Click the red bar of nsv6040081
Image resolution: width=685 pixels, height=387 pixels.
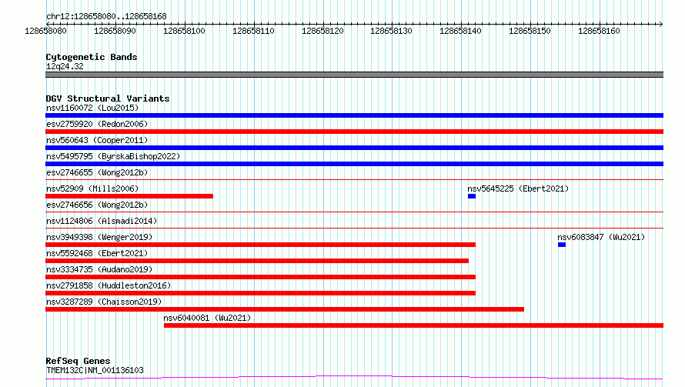[414, 325]
